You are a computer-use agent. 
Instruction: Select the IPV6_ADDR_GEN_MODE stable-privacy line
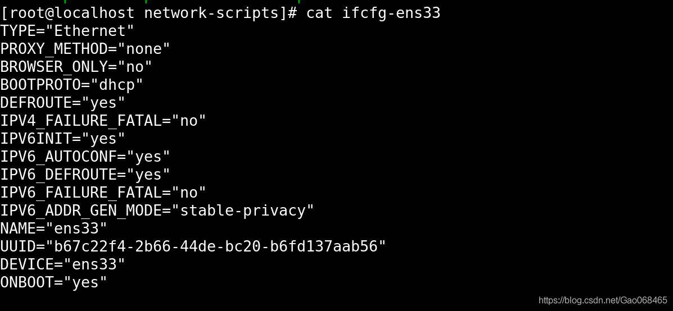157,211
